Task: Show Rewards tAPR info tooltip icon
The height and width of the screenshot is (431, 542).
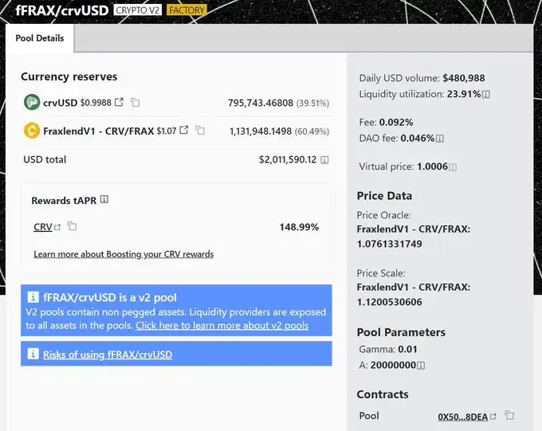Action: point(104,200)
